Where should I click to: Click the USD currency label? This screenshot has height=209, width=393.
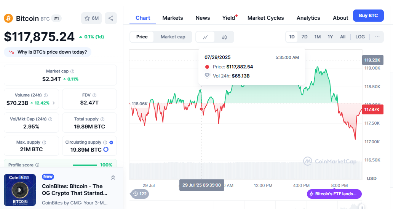point(372,179)
